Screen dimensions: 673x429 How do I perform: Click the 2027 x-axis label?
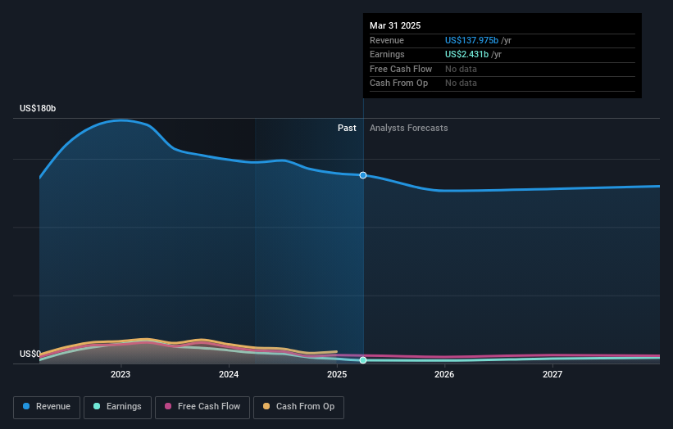coord(552,375)
